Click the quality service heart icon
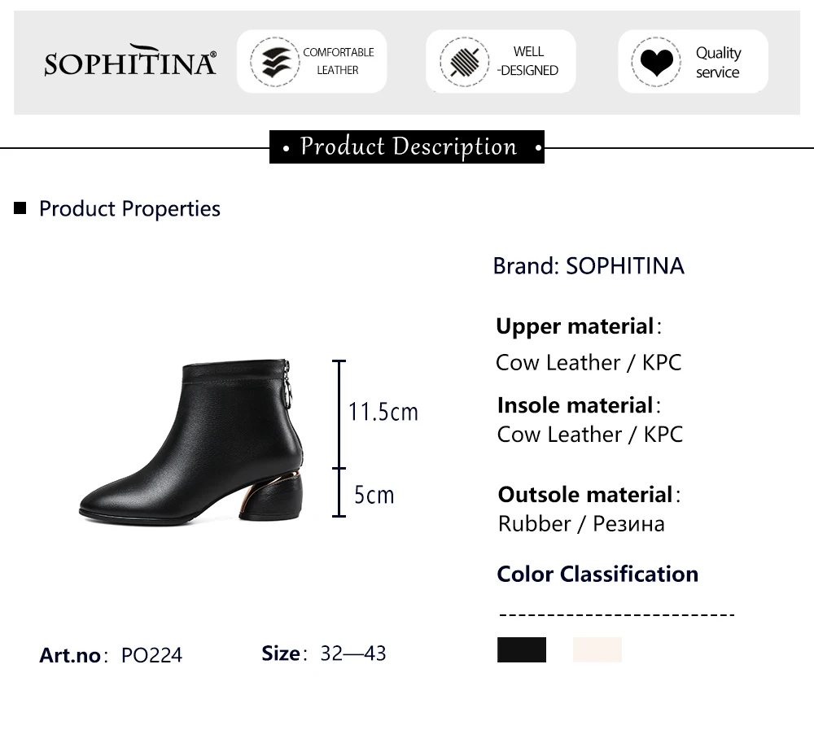 tap(656, 62)
